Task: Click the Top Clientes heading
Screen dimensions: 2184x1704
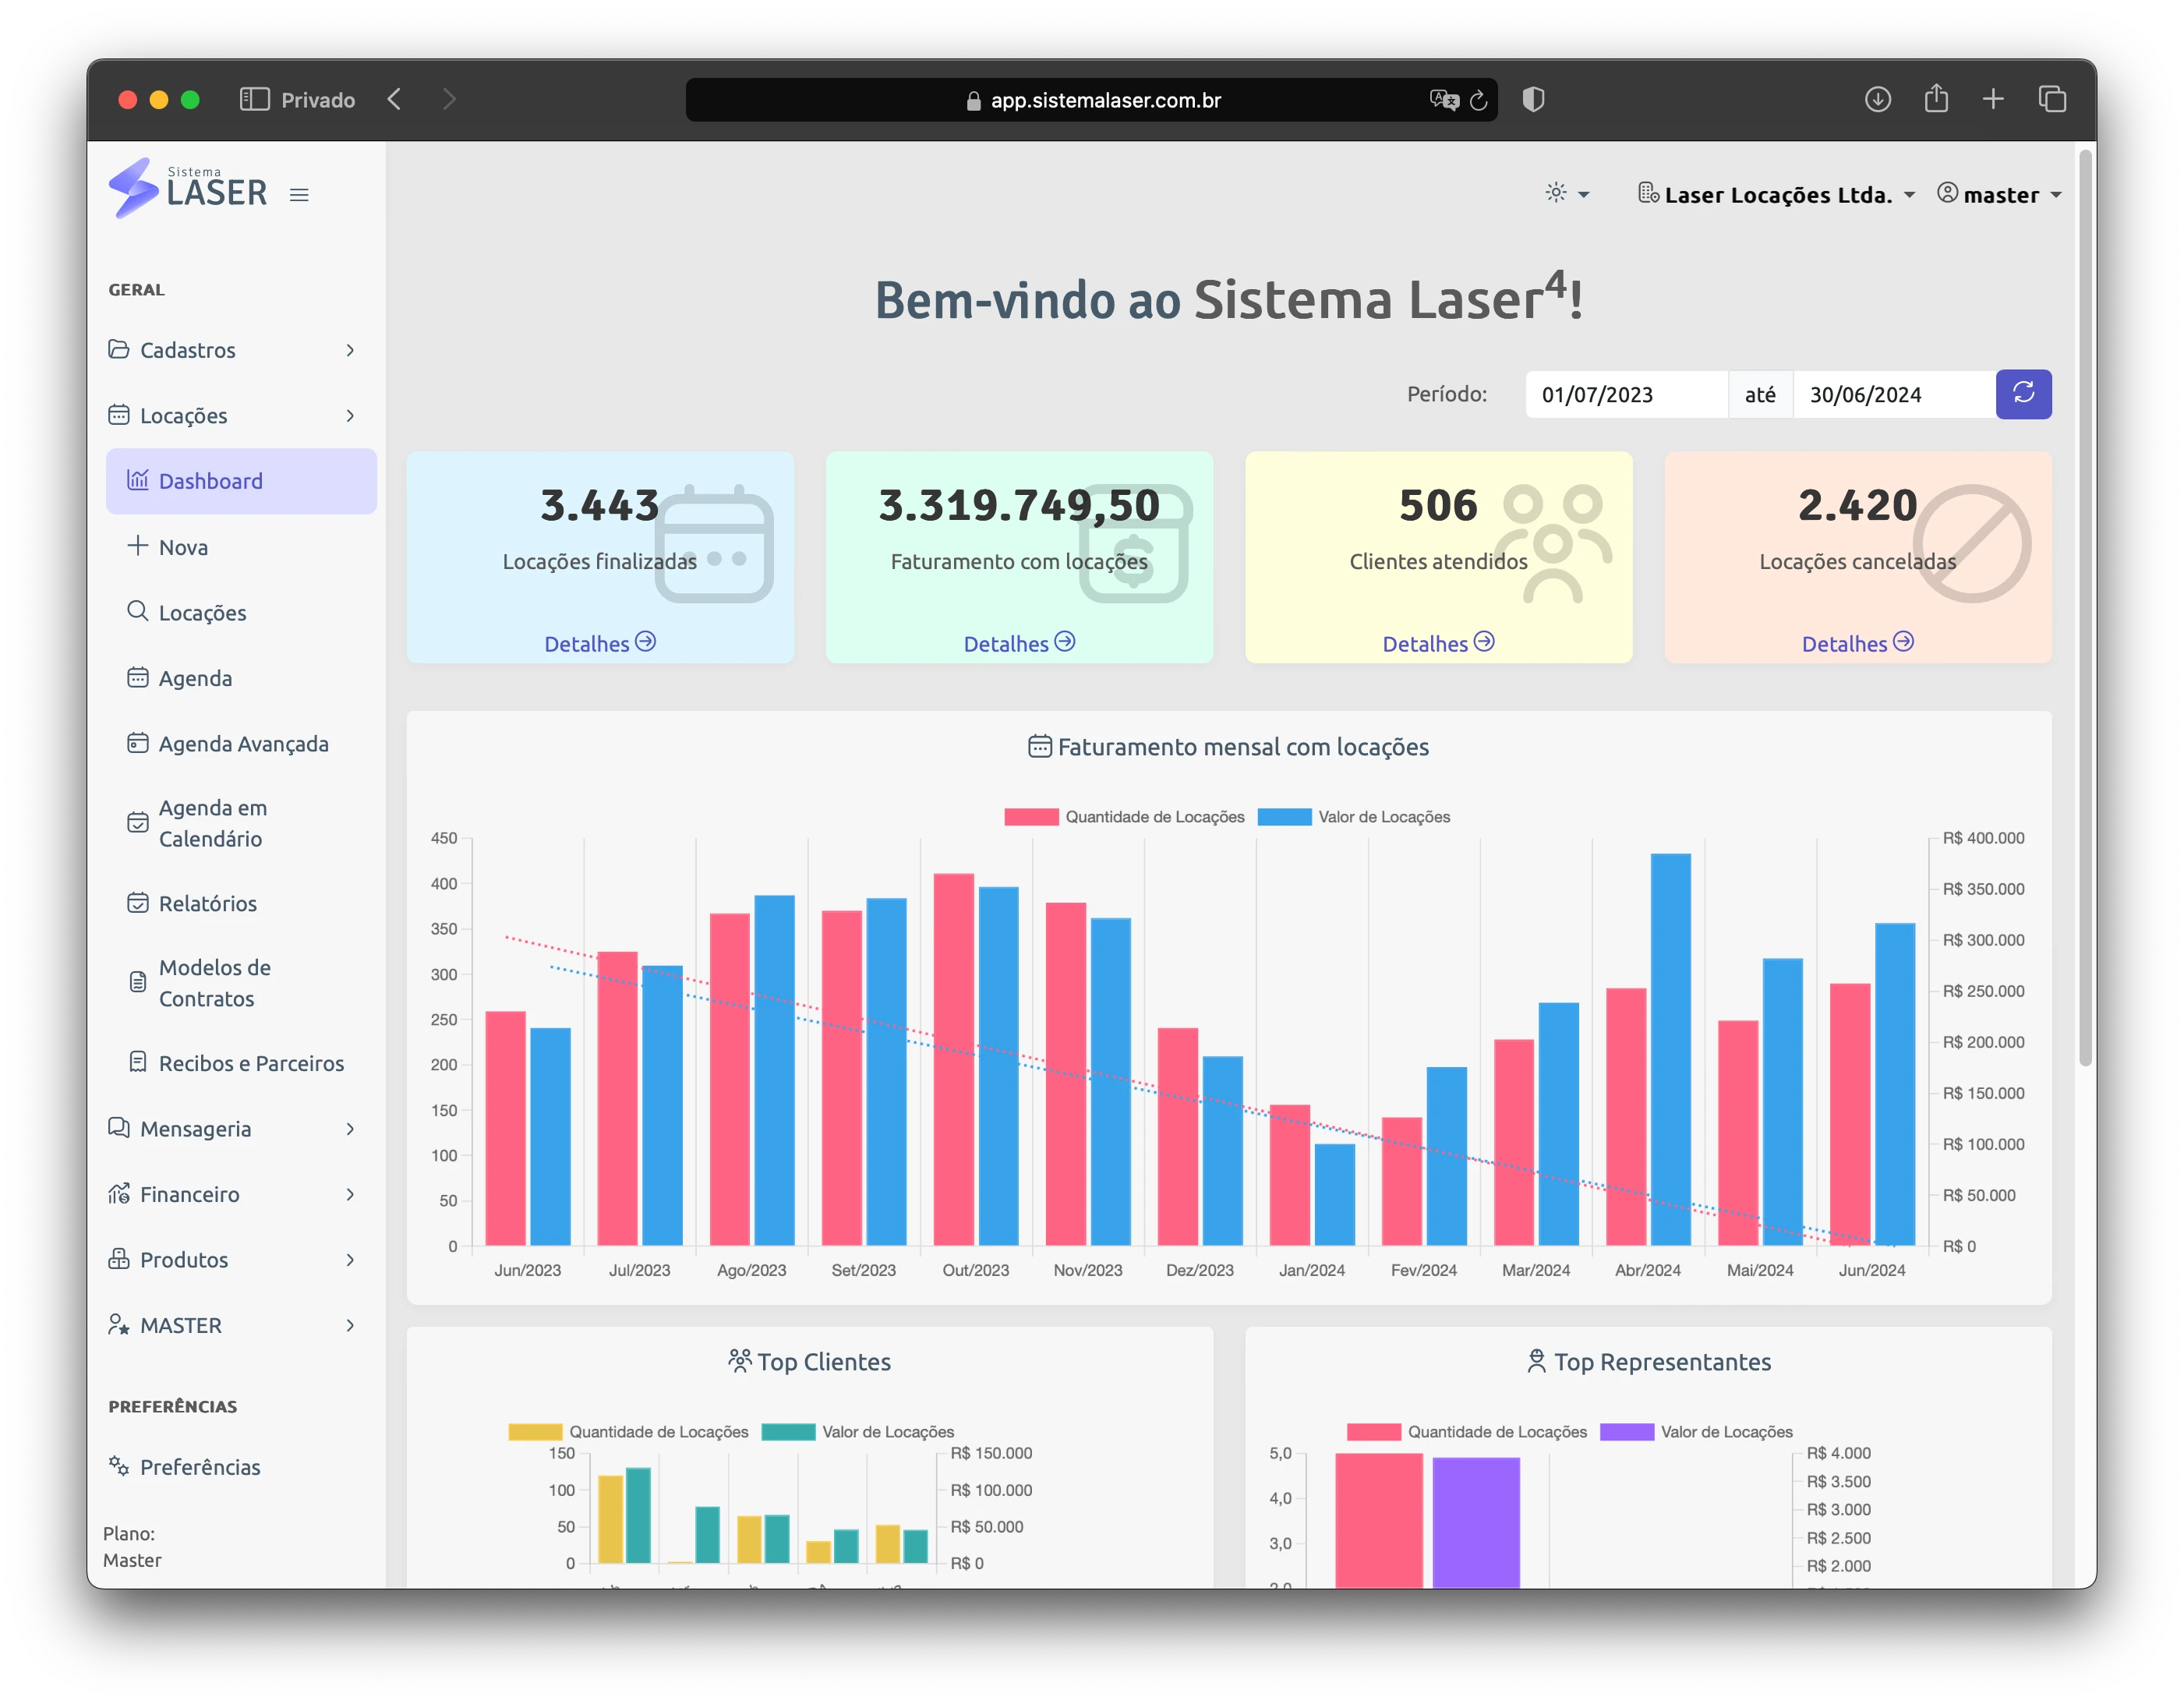Action: [x=809, y=1362]
